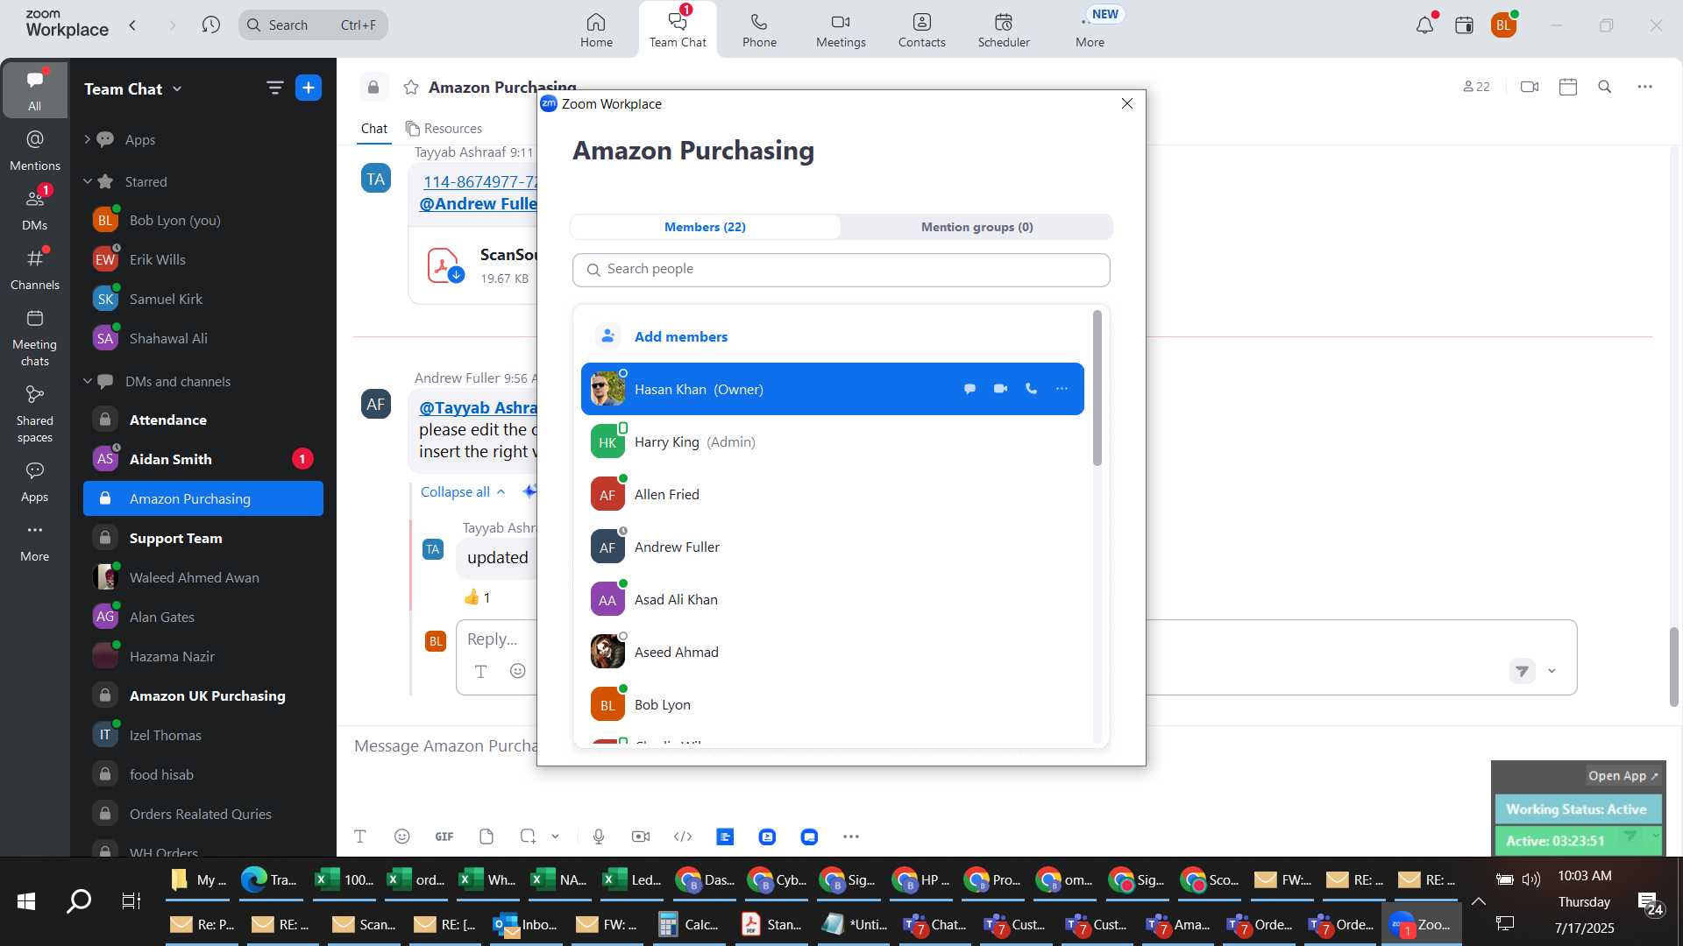Insert code snippet with code icon

pyautogui.click(x=683, y=837)
